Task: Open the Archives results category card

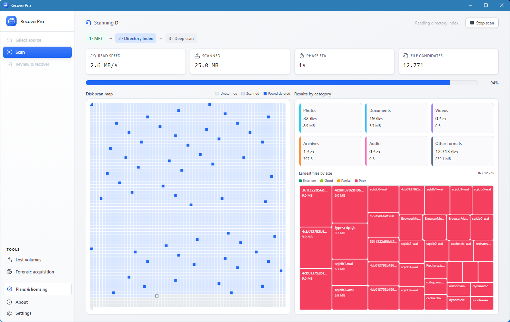Action: [330, 151]
